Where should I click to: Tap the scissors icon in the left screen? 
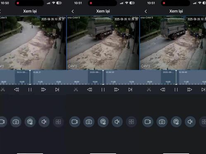point(3,90)
